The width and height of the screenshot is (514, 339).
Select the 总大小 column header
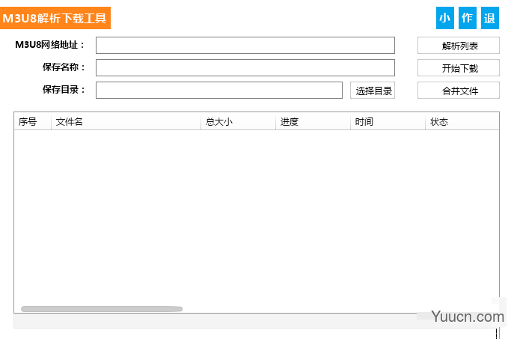point(239,122)
